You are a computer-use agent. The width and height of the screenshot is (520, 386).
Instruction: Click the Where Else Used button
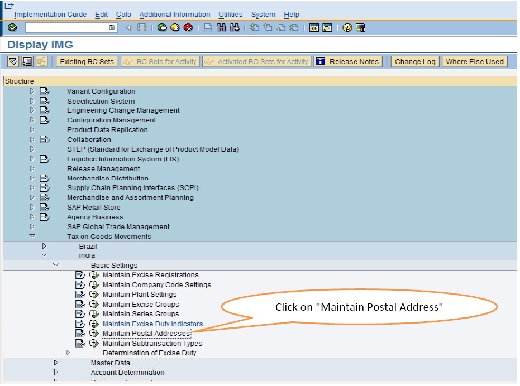point(474,61)
